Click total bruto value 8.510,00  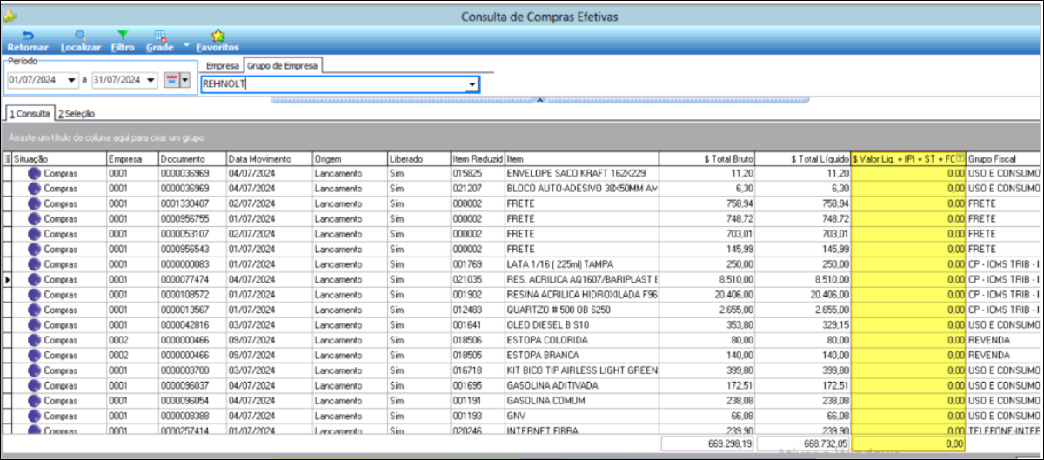pos(707,279)
